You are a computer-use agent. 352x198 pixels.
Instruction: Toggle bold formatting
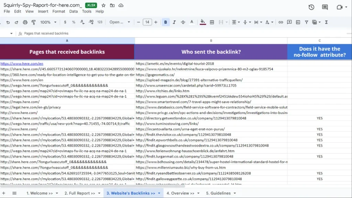[166, 22]
